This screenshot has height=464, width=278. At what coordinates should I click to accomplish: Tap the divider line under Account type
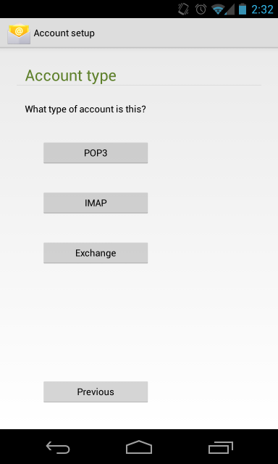pos(139,86)
